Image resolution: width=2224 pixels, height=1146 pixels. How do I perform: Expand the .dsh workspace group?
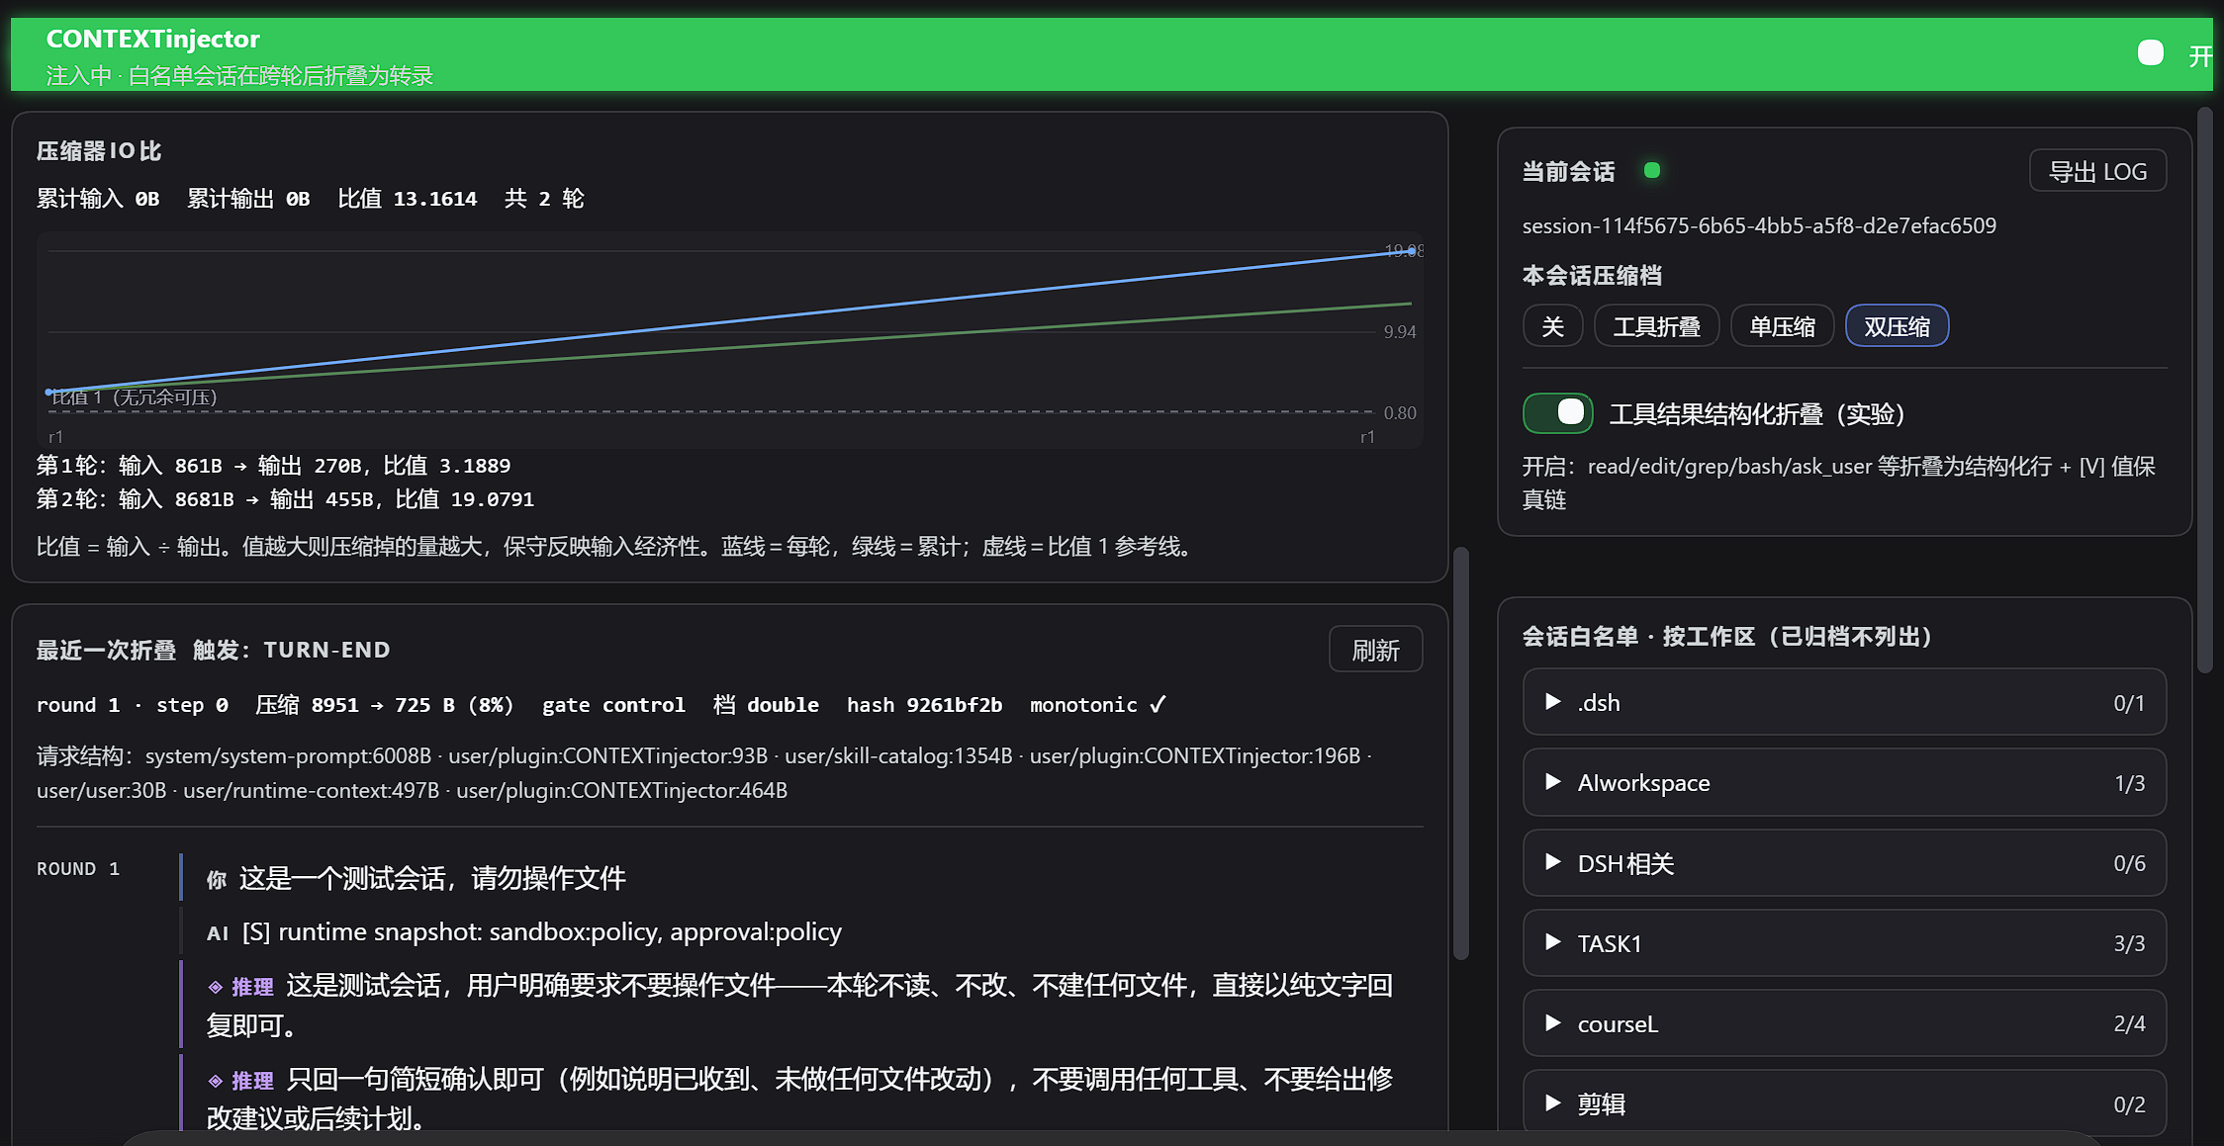[x=1845, y=703]
